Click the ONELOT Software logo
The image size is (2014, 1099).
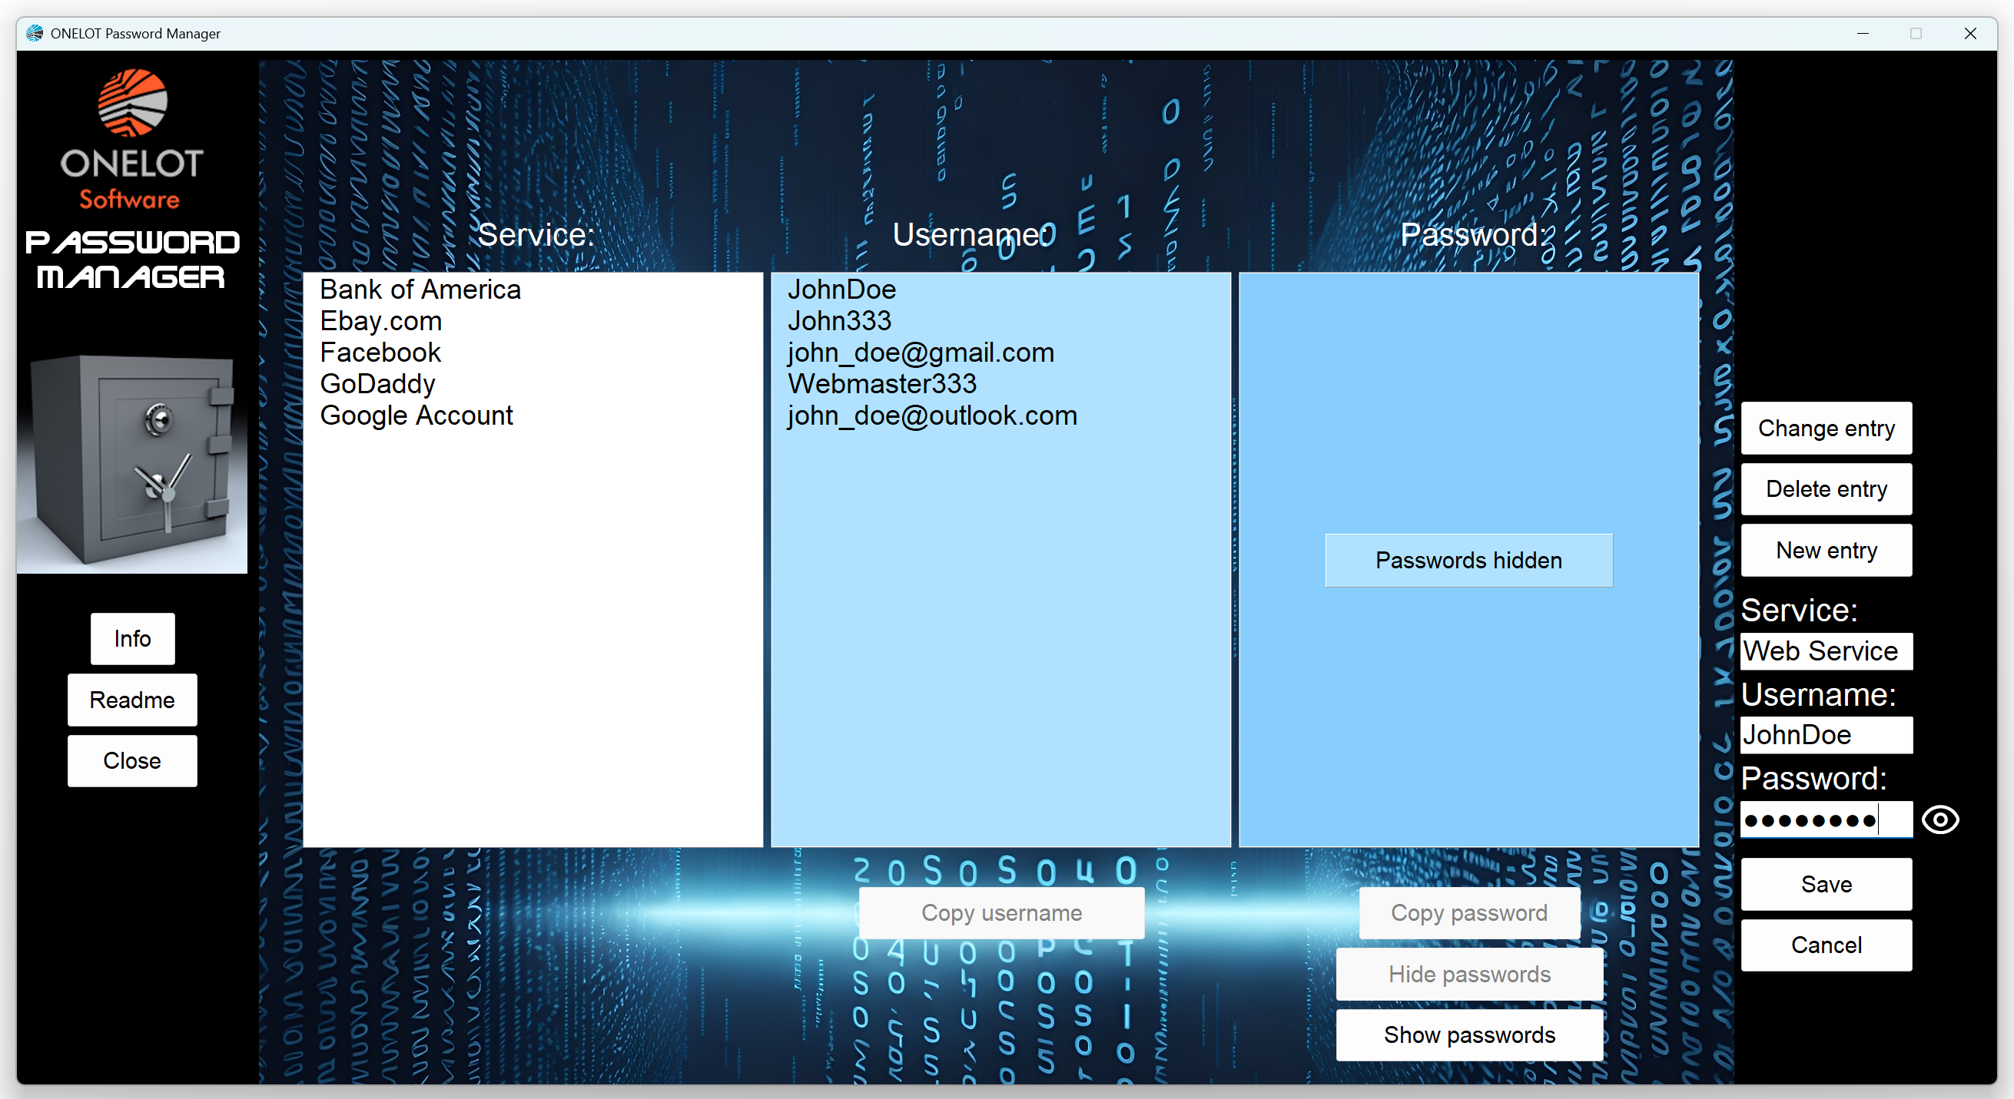click(x=132, y=141)
